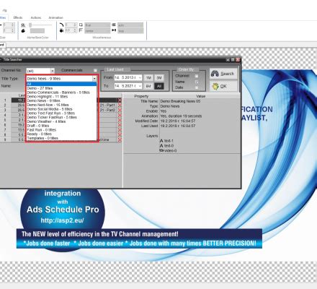Click the OK button with hand icon

coord(223,86)
